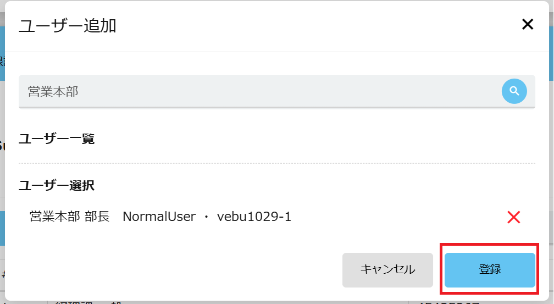Click the ユーザー追加 dialog title

pyautogui.click(x=68, y=25)
